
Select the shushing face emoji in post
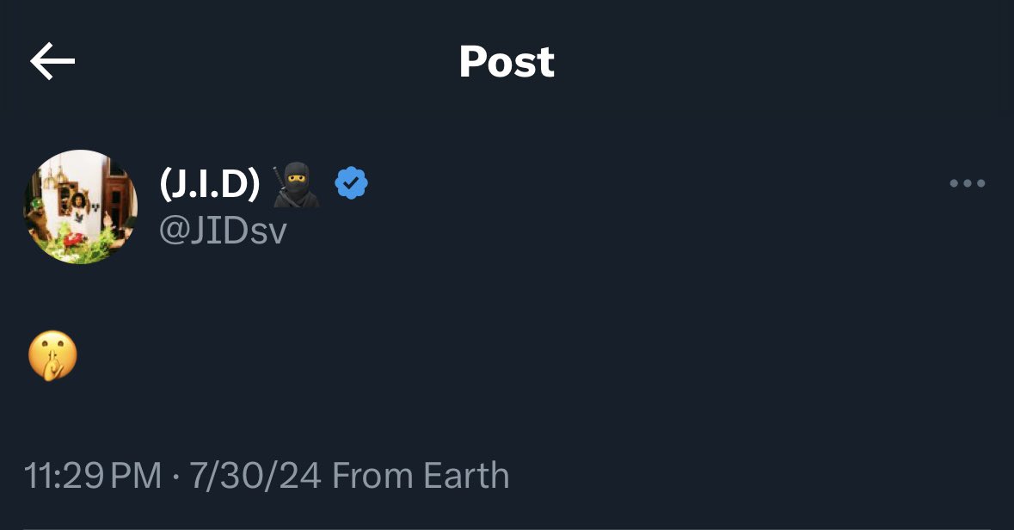coord(53,356)
